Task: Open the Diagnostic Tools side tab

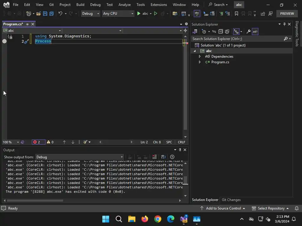Action: [297, 34]
